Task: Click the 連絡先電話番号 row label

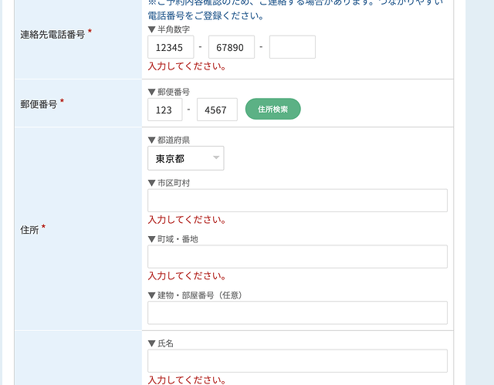Action: (x=52, y=35)
